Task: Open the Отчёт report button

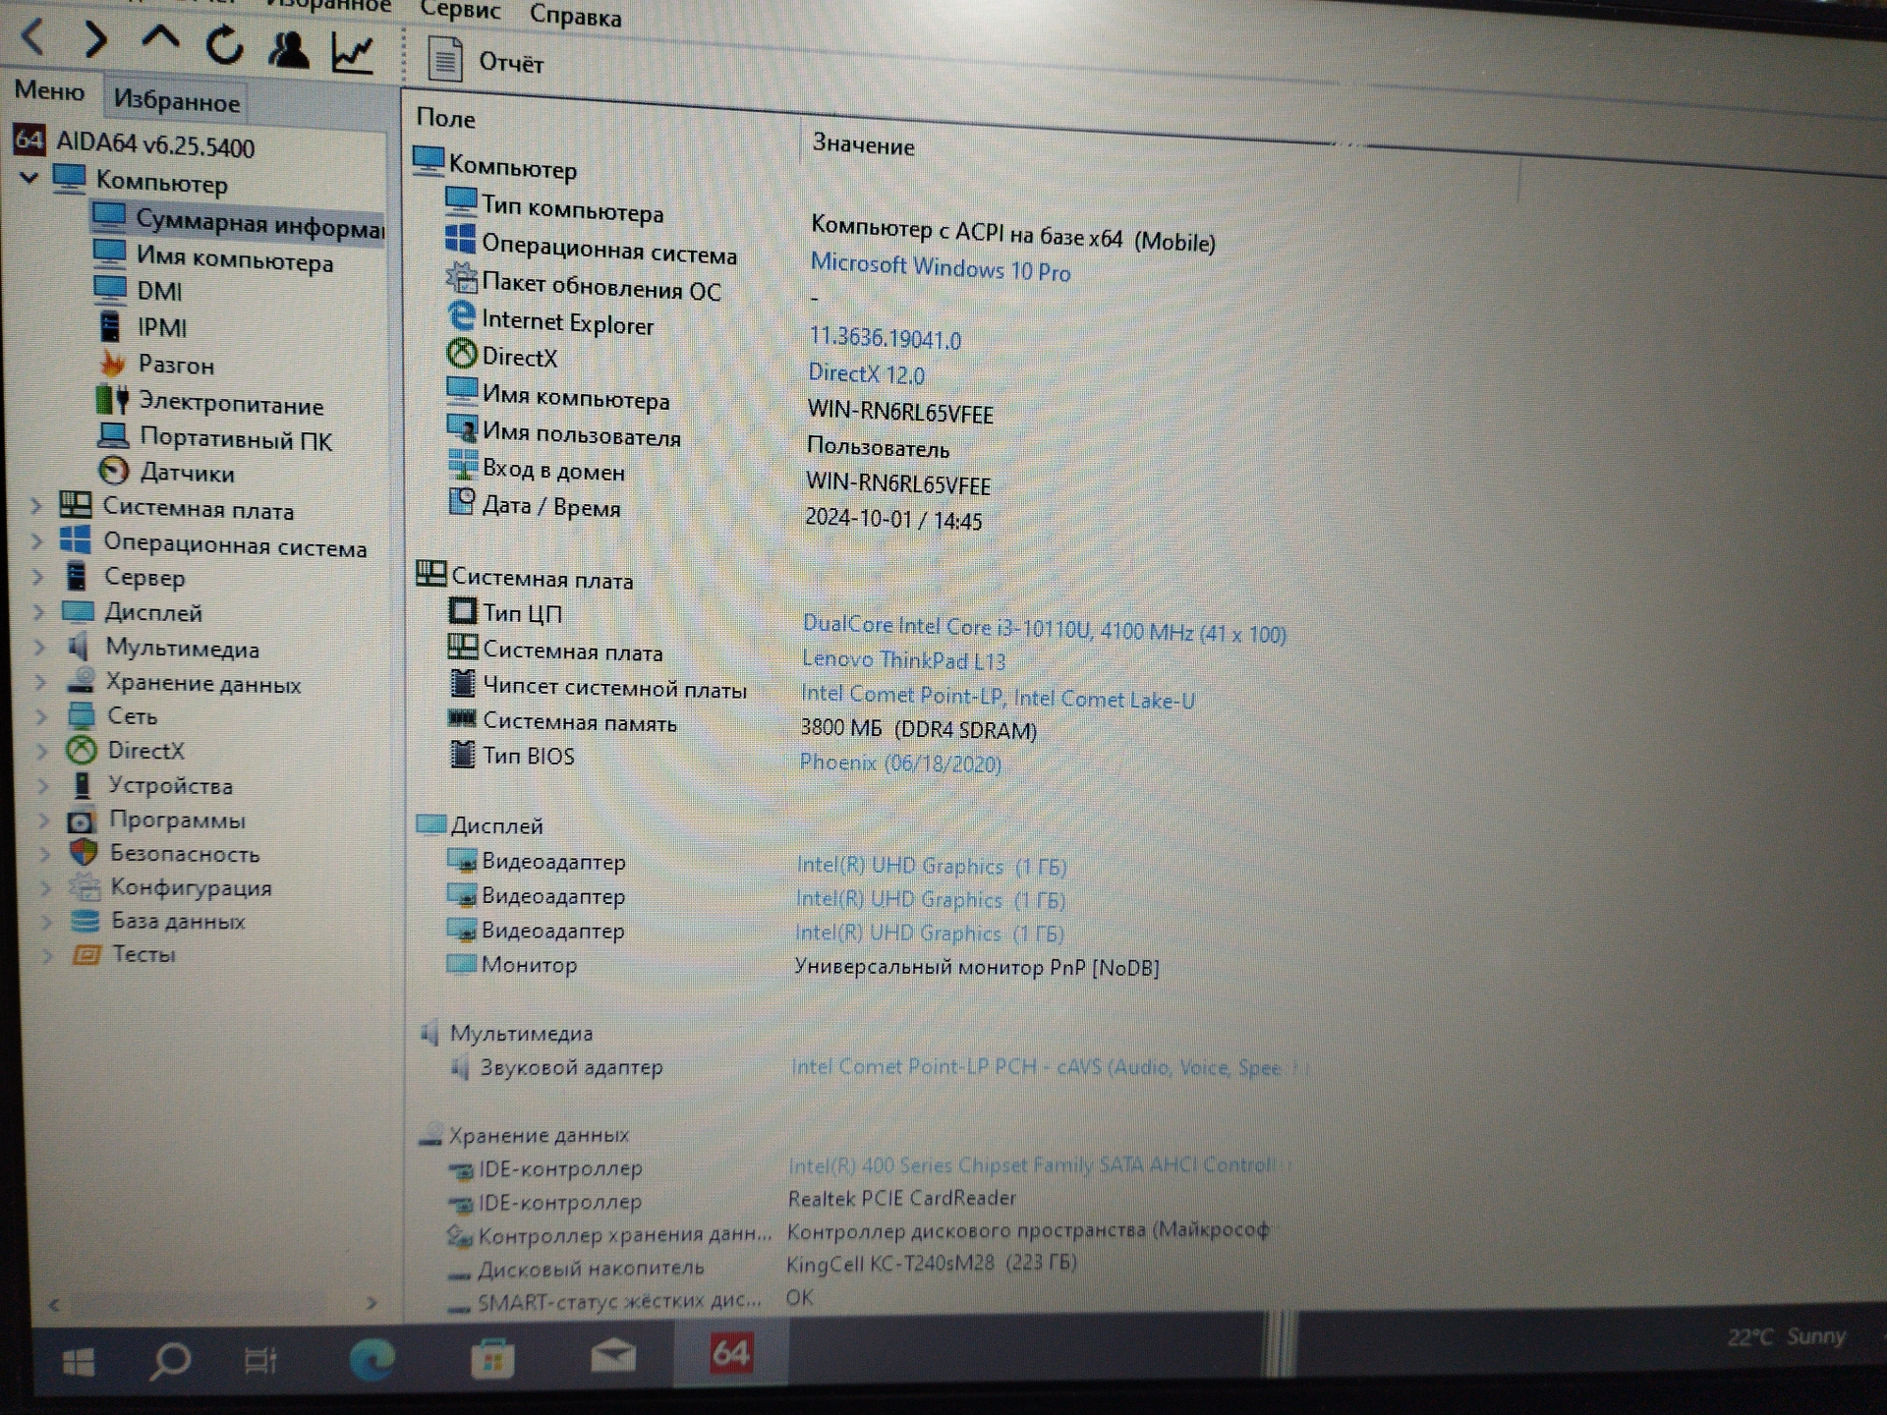Action: pos(486,61)
